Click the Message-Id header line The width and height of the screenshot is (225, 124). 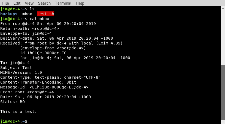point(44,87)
